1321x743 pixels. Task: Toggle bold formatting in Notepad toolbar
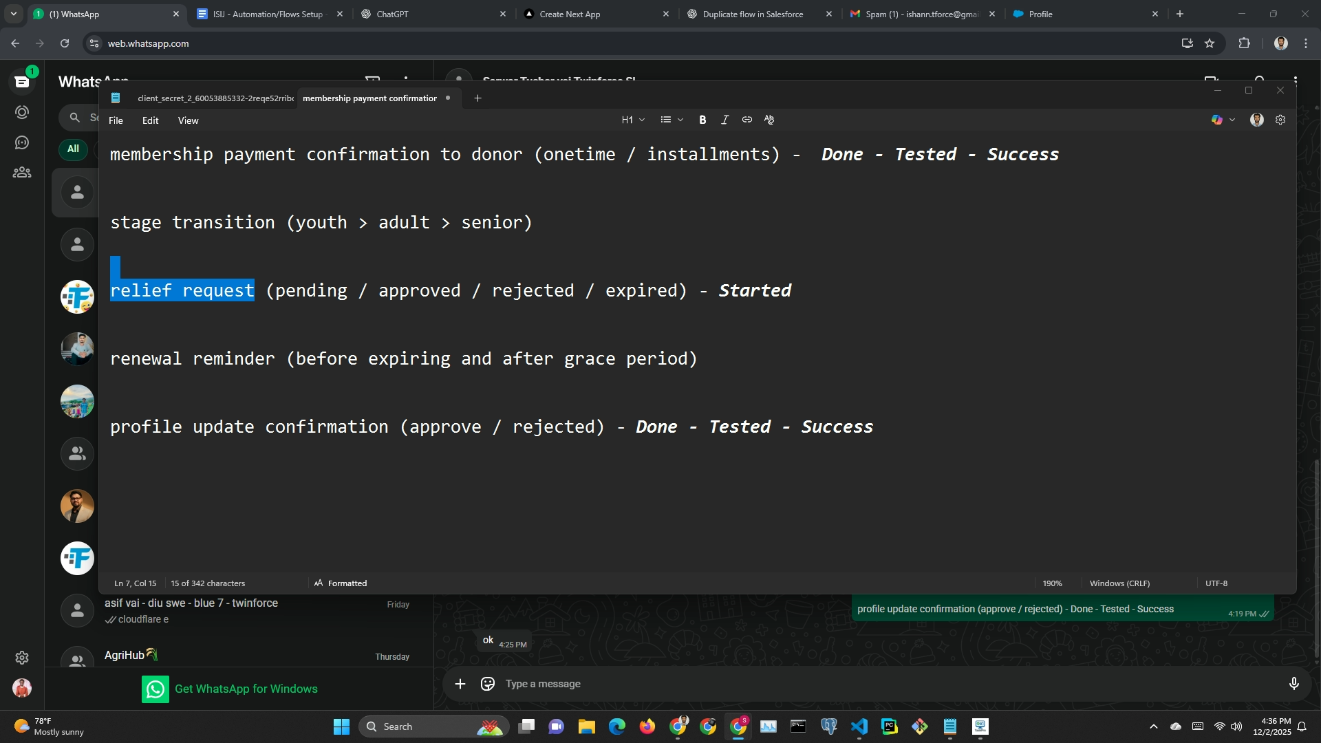702,120
